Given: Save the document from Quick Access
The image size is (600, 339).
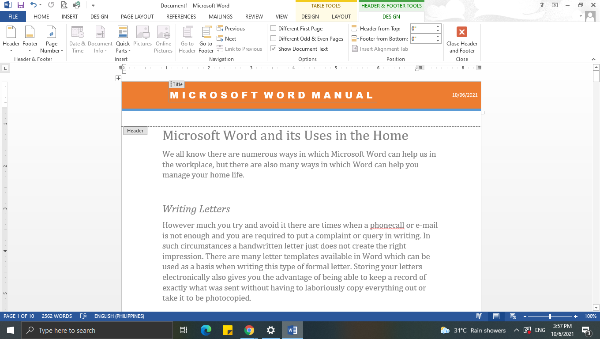Looking at the screenshot, I should point(20,5).
